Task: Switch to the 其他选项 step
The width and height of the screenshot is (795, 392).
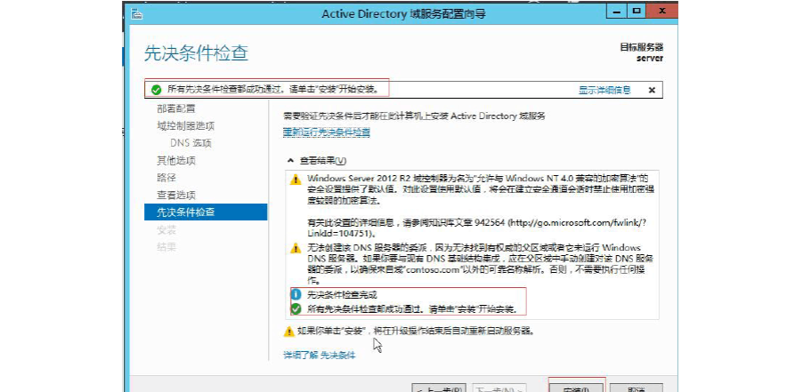Action: (176, 161)
